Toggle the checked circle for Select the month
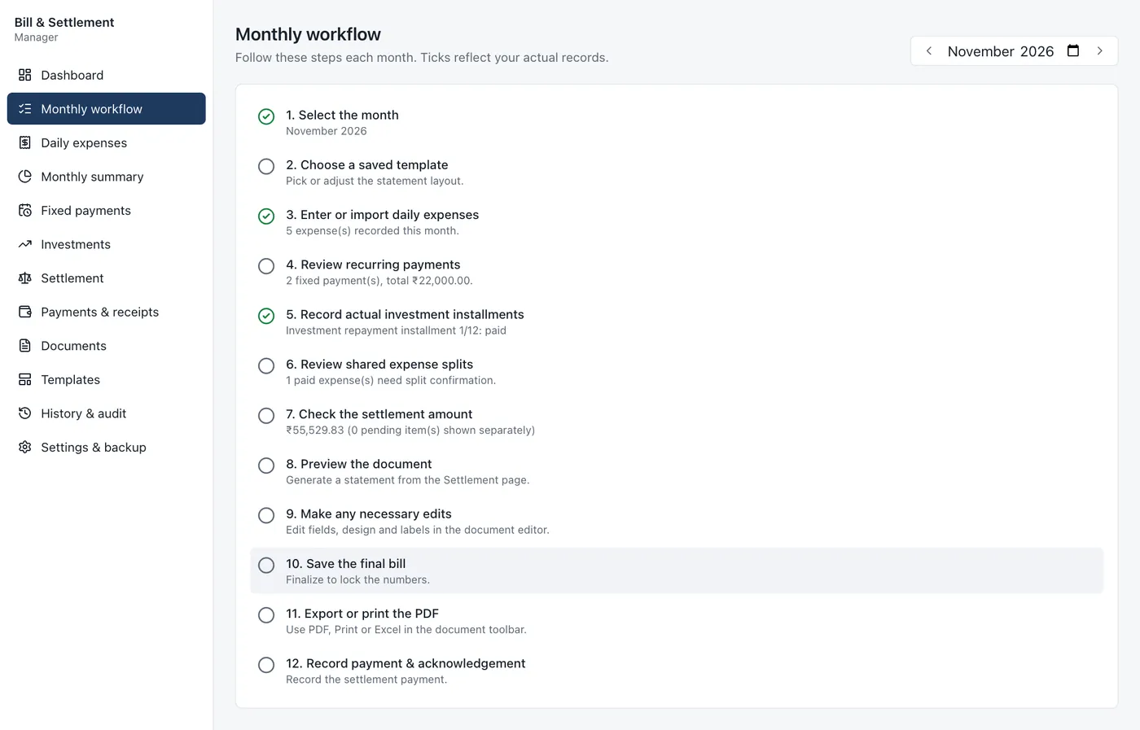Image resolution: width=1140 pixels, height=730 pixels. [266, 116]
